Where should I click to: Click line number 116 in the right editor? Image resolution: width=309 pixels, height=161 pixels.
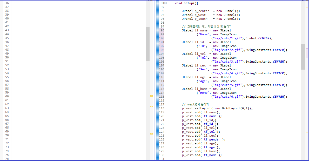point(162,100)
